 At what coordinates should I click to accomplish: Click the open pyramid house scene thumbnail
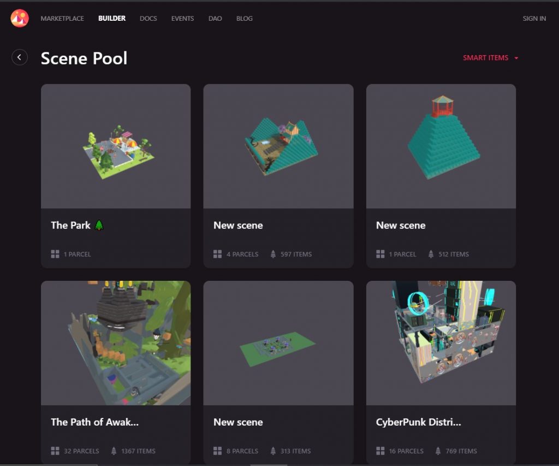pos(278,146)
